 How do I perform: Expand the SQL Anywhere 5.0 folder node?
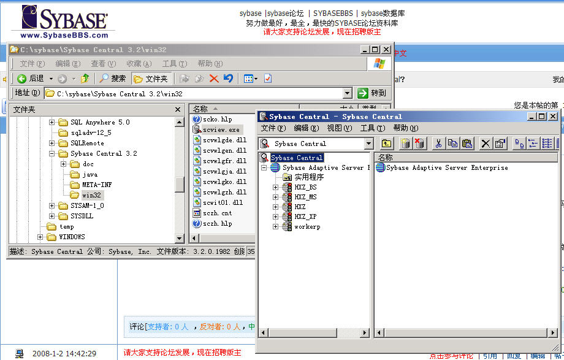pos(51,123)
